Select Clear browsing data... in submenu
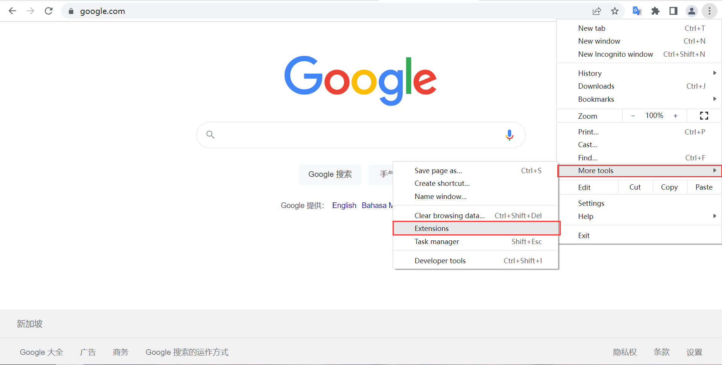The width and height of the screenshot is (722, 365). pos(476,216)
